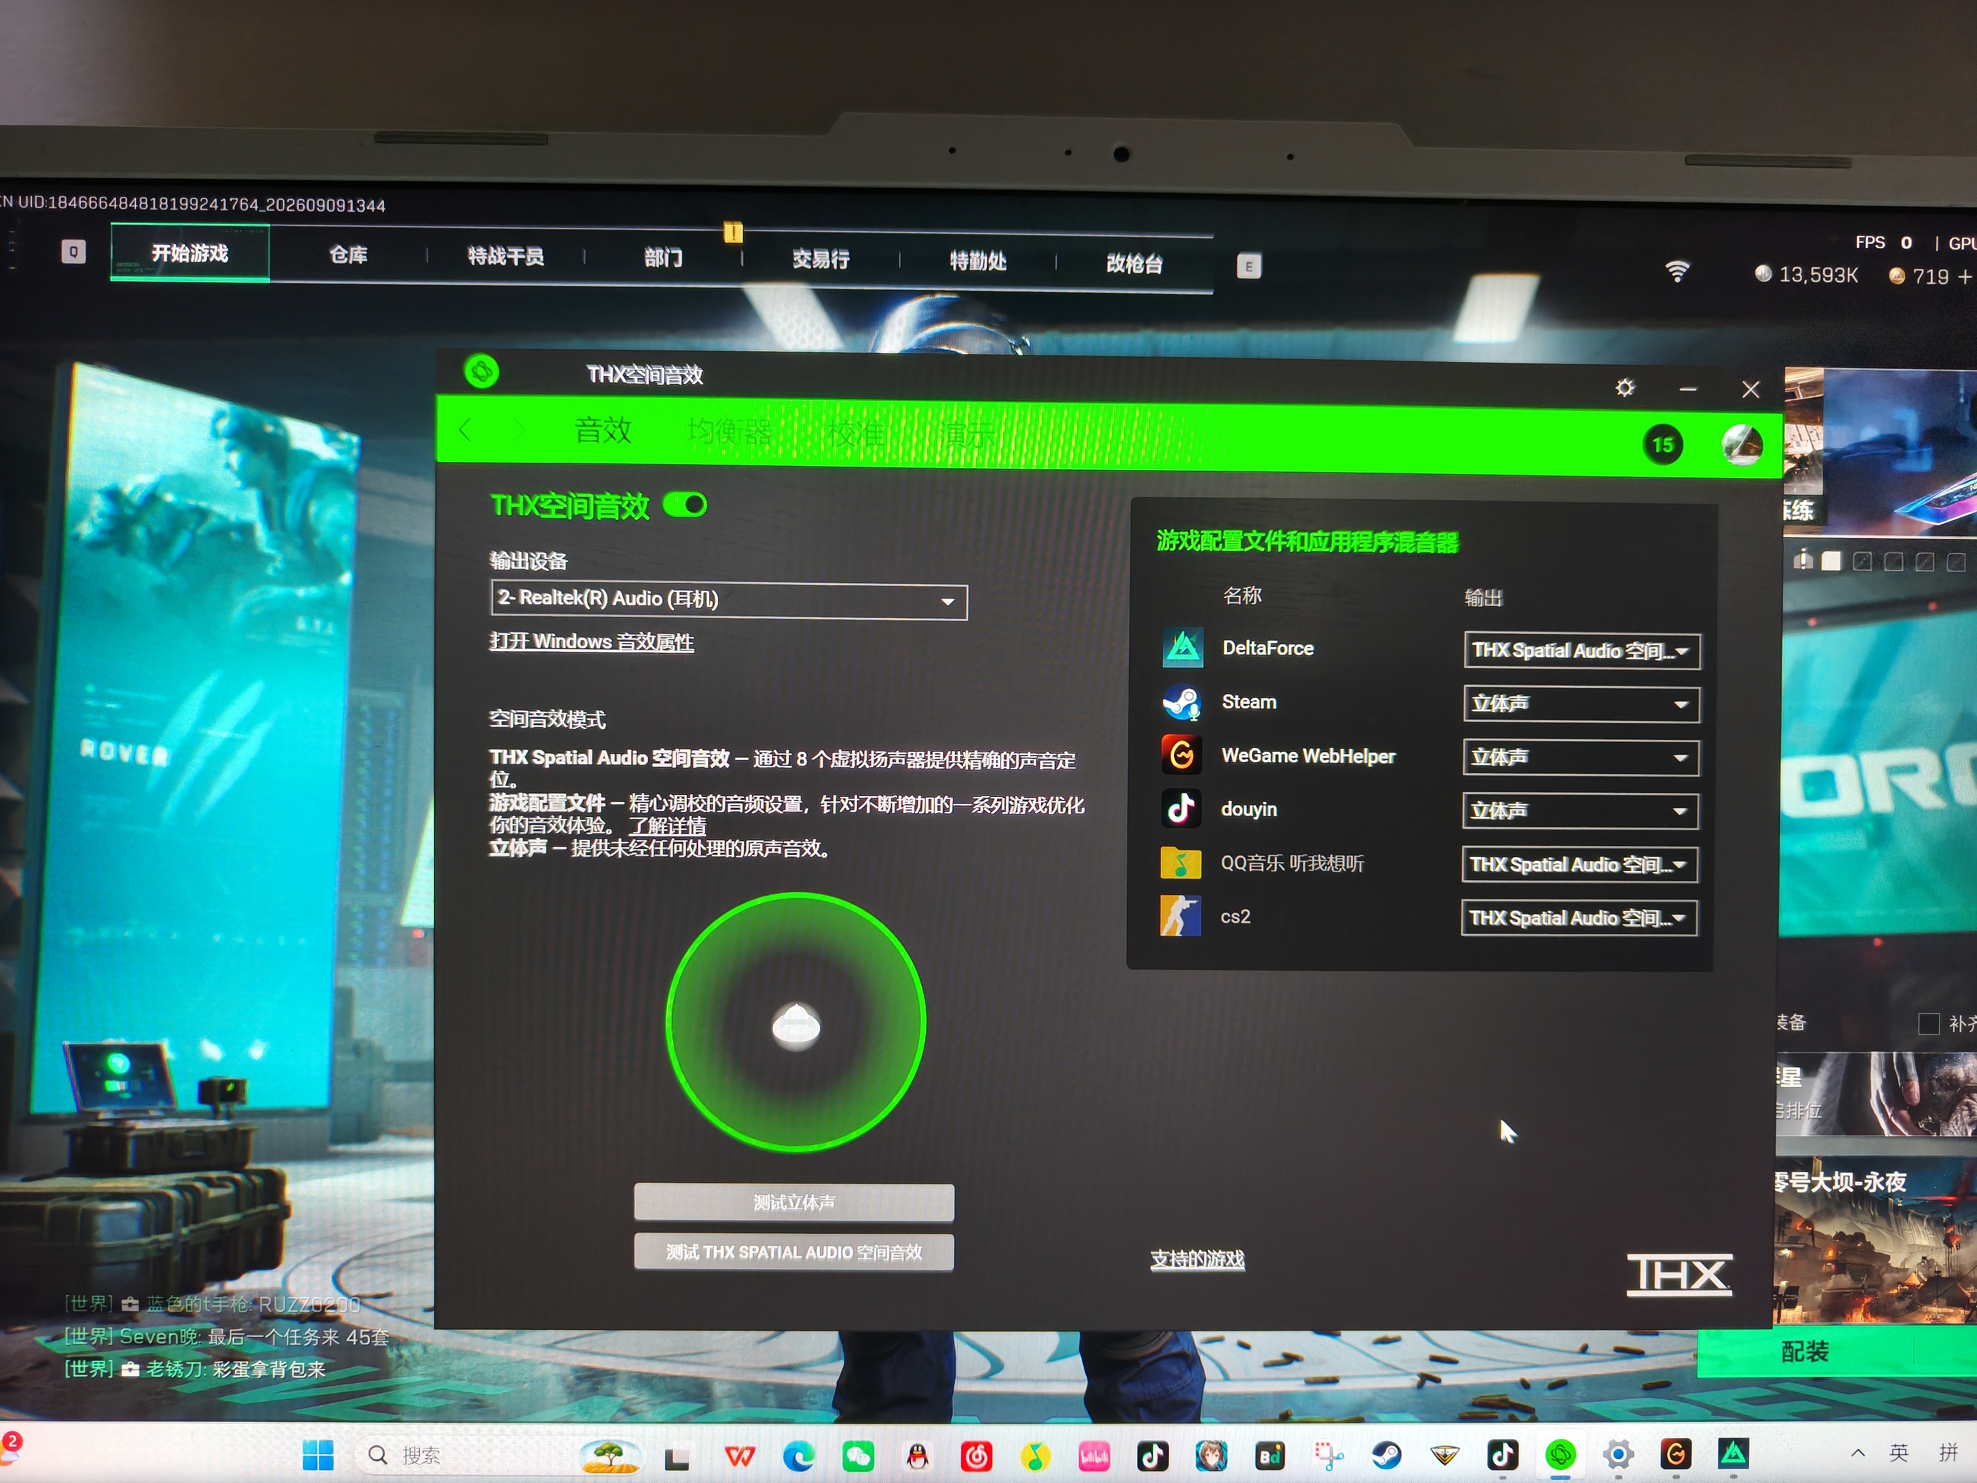Open Steam from taskbar
Image resolution: width=1977 pixels, height=1483 pixels.
1386,1456
